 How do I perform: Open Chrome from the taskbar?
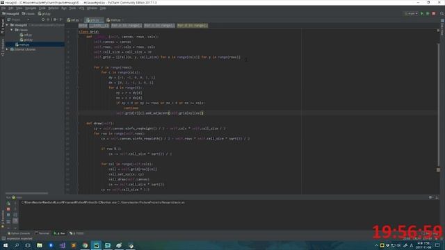85,245
